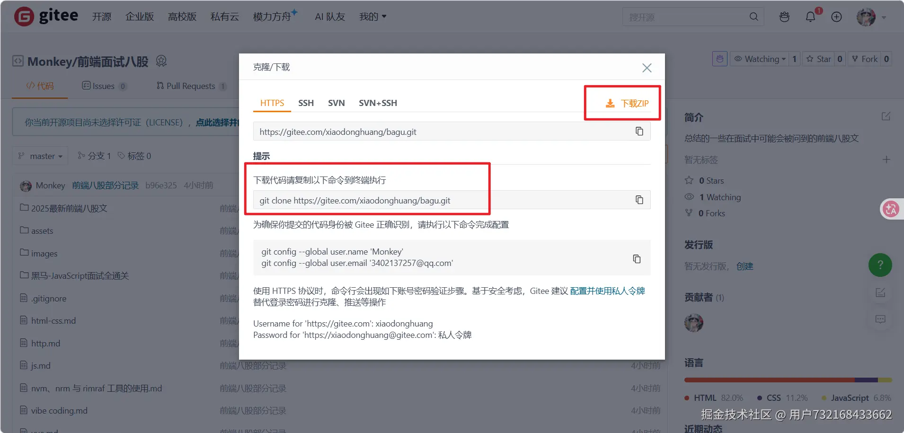Screen dimensions: 904x433
Task: Open the 2025最新前端八股文 folder
Action: (69, 208)
